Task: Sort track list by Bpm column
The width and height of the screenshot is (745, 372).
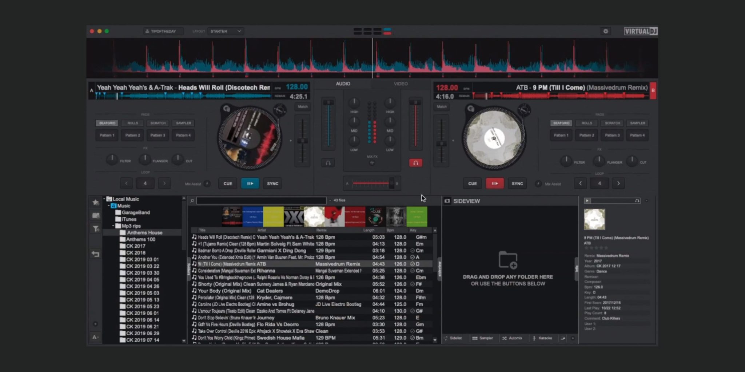Action: (x=391, y=230)
